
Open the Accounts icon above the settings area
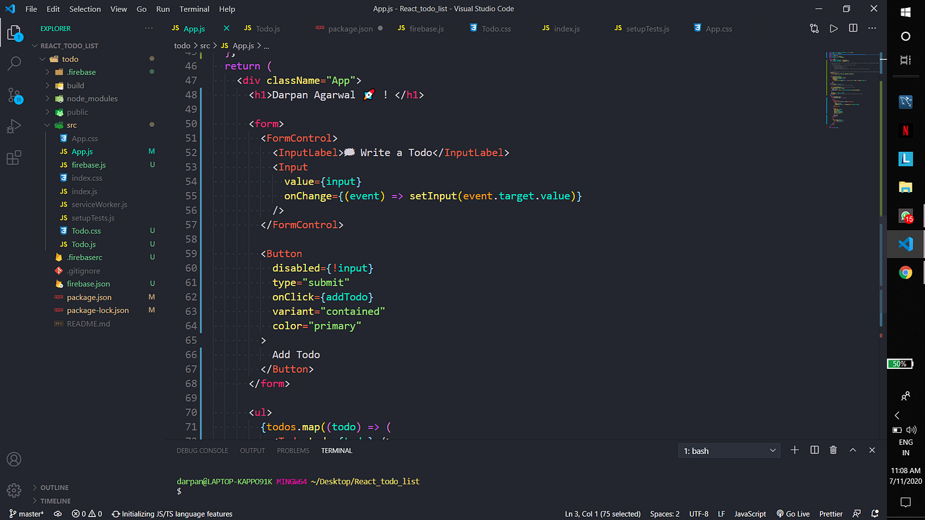point(14,459)
